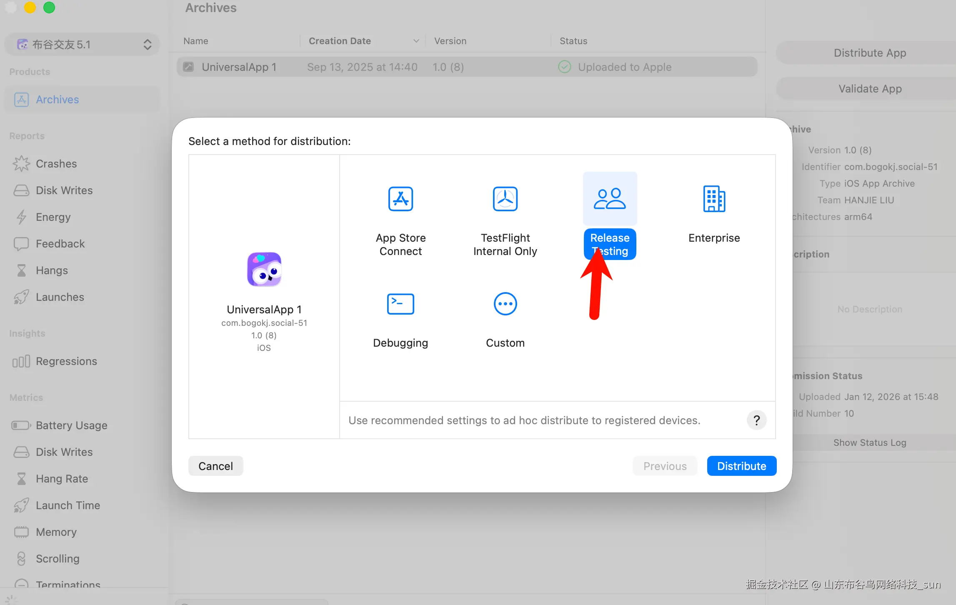Click the Cancel button

(215, 466)
